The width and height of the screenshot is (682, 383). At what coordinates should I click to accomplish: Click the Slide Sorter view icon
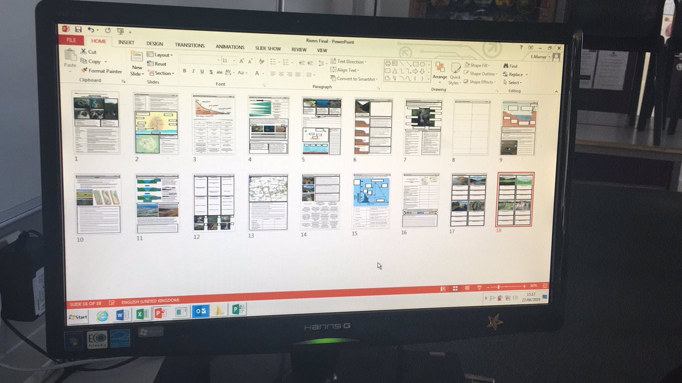click(x=455, y=289)
